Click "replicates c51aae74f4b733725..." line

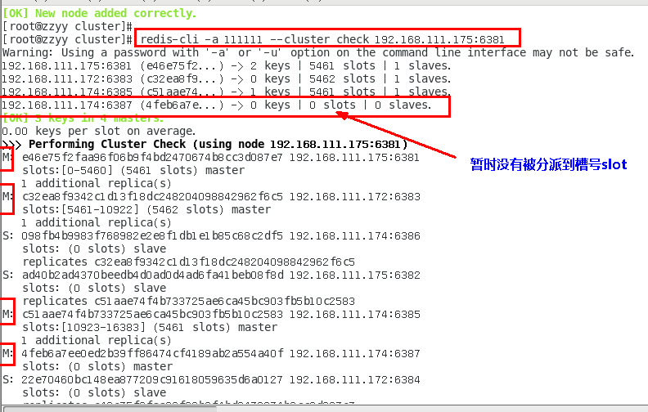point(189,302)
